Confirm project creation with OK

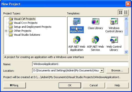pyautogui.click(x=70, y=85)
